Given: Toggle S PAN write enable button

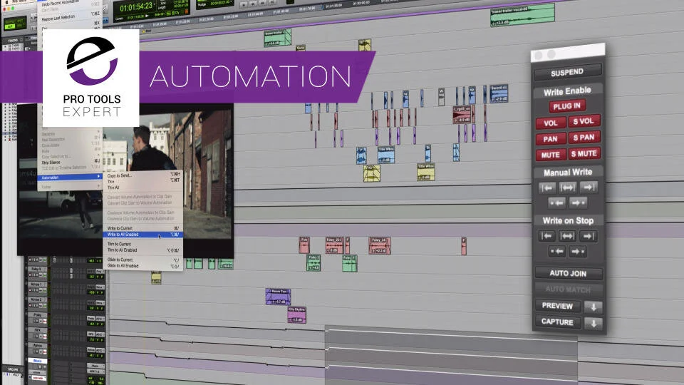Looking at the screenshot, I should tap(584, 138).
